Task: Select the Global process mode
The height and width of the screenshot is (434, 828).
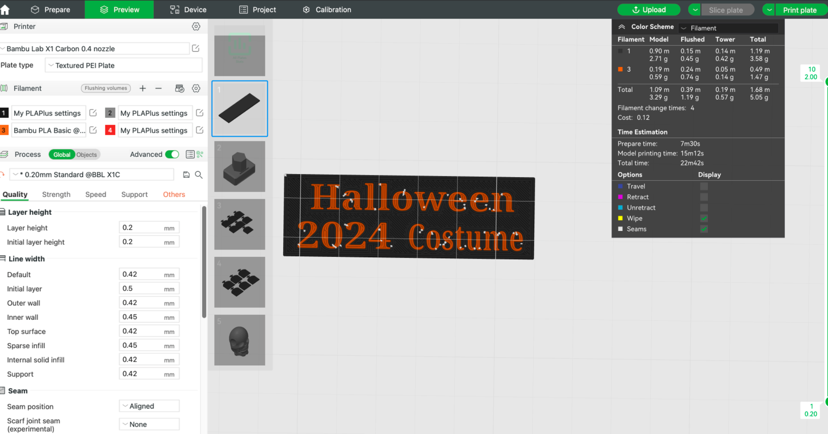Action: click(62, 155)
